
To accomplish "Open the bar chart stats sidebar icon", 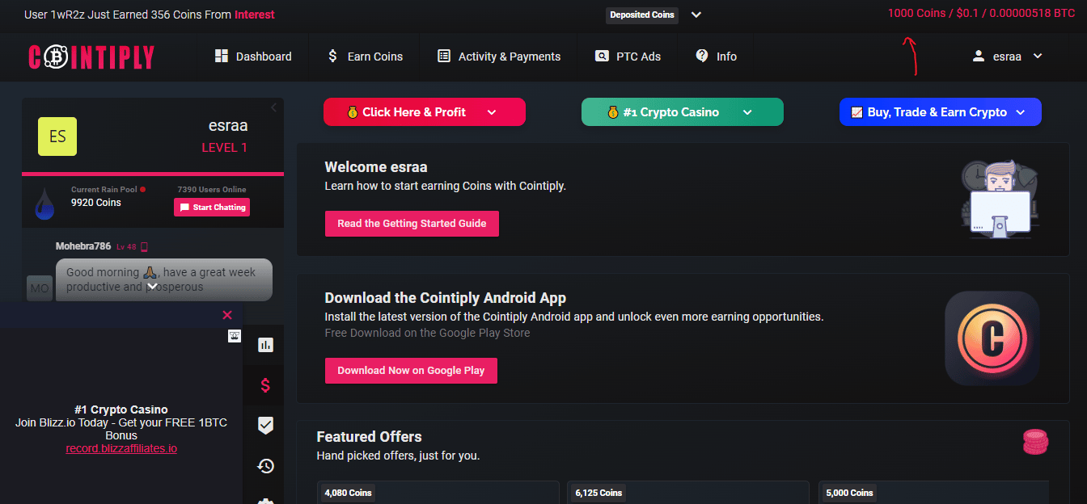I will pyautogui.click(x=265, y=345).
